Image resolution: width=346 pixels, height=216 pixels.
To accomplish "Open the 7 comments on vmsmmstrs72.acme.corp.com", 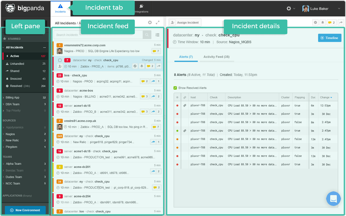I will point(156,51).
